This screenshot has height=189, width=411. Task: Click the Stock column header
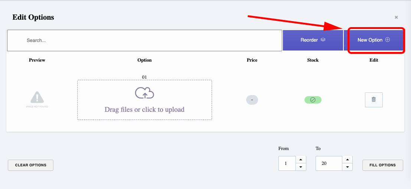tap(313, 60)
